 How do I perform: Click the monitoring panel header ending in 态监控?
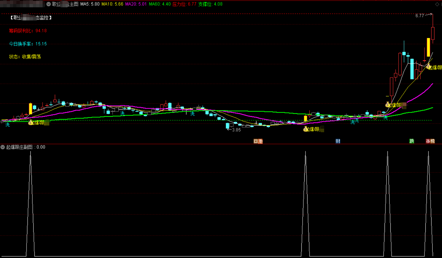point(31,18)
